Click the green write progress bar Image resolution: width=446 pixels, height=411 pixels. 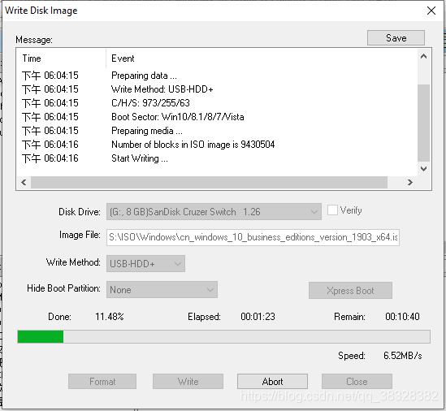[41, 337]
